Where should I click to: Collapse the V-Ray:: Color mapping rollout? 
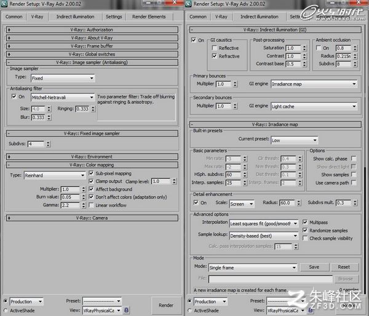tap(92, 165)
